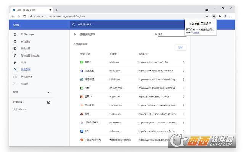Open more actions for douban.com row
Screen dimensions: 244x152
[x=183, y=88]
